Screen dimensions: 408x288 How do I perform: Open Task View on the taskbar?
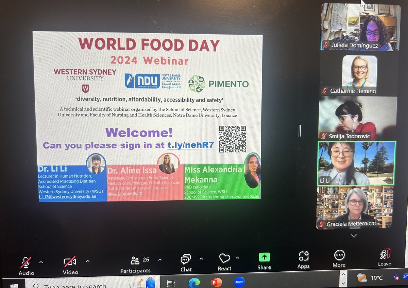point(171,283)
